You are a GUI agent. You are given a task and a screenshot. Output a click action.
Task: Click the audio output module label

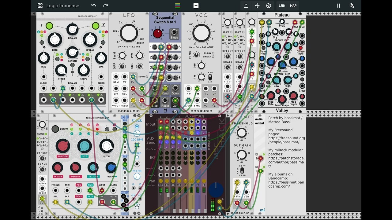point(260,121)
